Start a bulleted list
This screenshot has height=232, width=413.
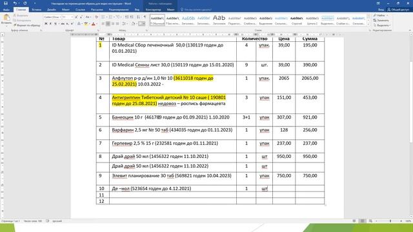[103, 17]
